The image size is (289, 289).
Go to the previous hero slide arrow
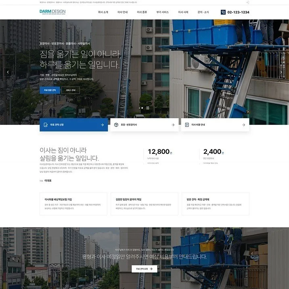click(x=8, y=72)
